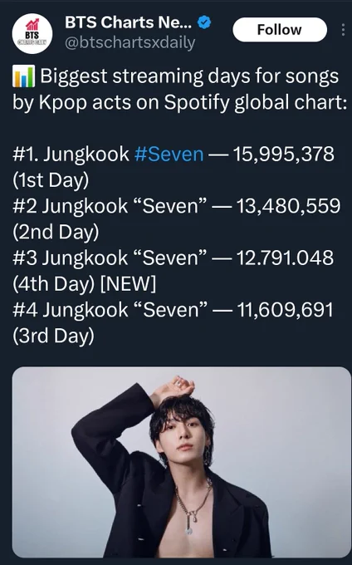Open the attached Jungkook photo
Image resolution: width=352 pixels, height=565 pixels.
click(181, 462)
